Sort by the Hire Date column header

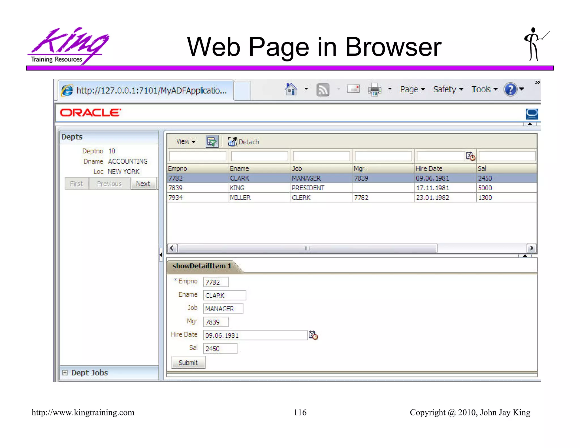click(446, 168)
